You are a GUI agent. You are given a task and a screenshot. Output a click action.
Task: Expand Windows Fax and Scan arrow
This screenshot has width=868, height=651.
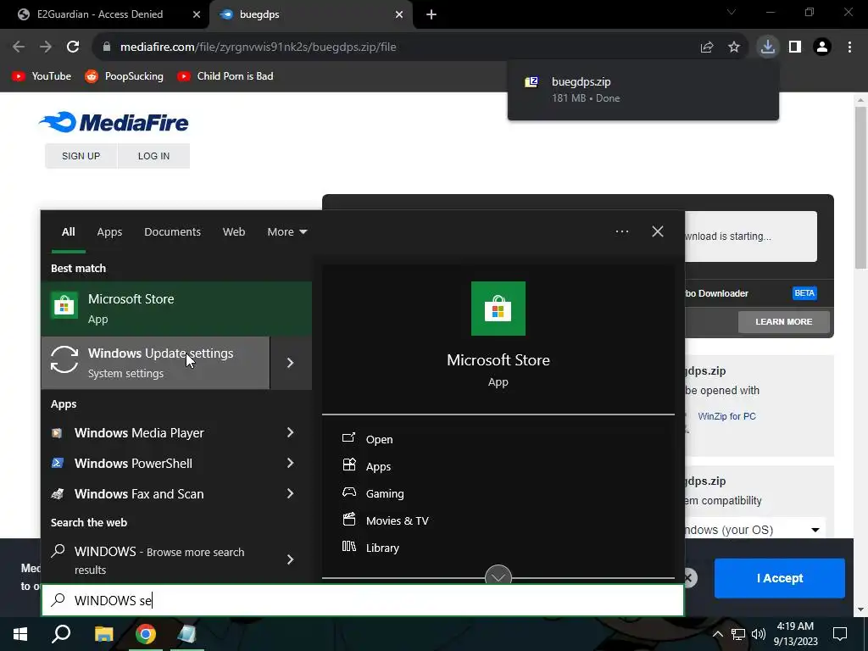(291, 494)
